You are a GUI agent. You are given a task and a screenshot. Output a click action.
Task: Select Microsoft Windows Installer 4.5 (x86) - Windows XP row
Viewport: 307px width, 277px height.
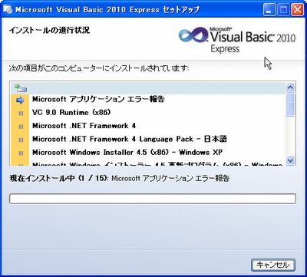tap(148, 153)
